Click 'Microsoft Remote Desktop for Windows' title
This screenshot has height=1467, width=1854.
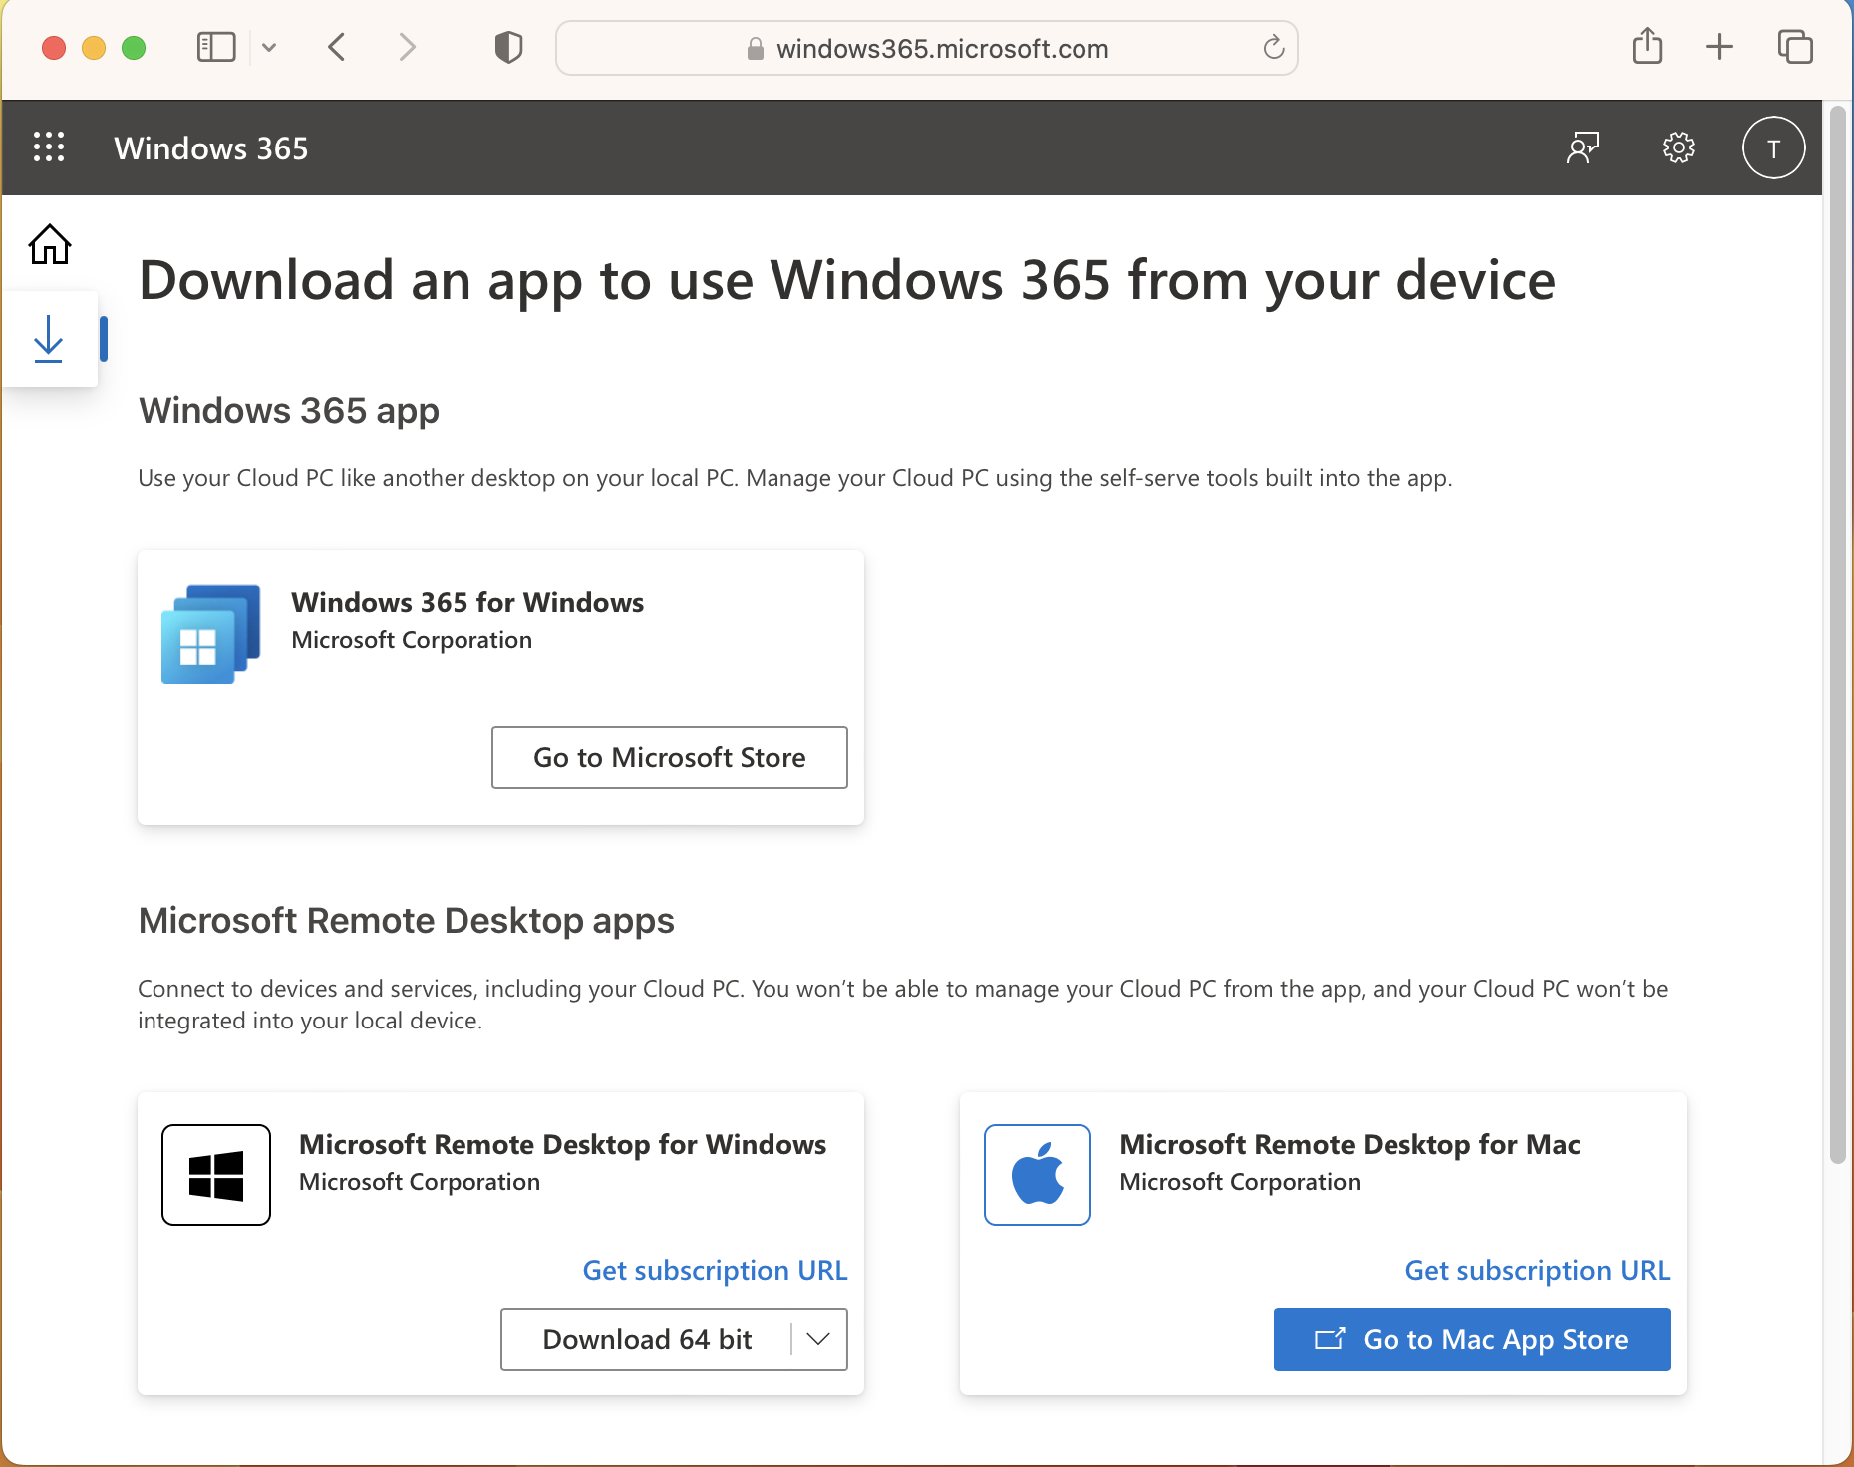tap(562, 1144)
